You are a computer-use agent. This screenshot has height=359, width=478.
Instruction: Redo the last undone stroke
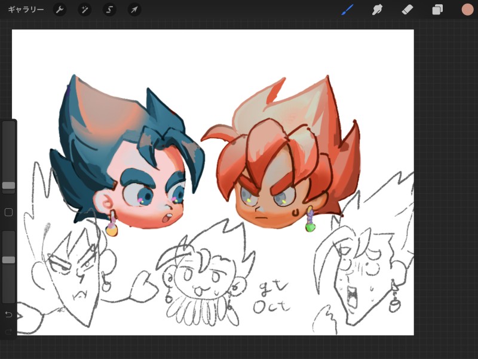(8, 331)
